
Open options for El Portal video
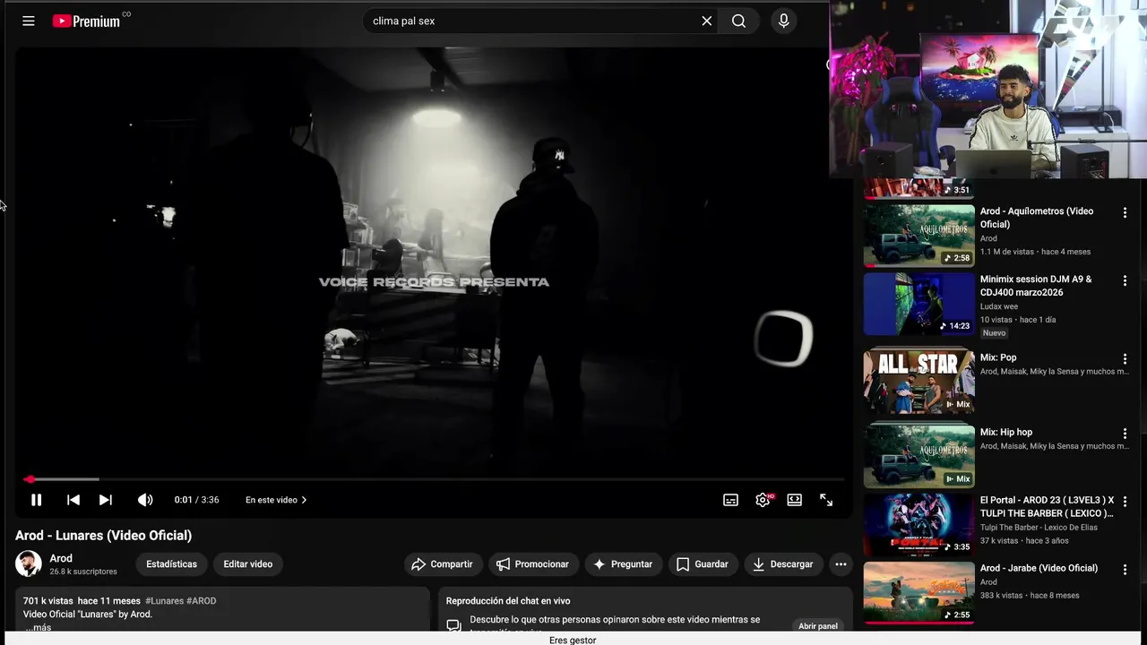coord(1125,502)
